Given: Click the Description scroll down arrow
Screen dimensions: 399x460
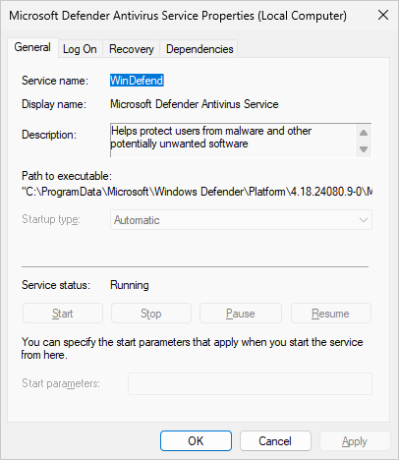Looking at the screenshot, I should (364, 149).
